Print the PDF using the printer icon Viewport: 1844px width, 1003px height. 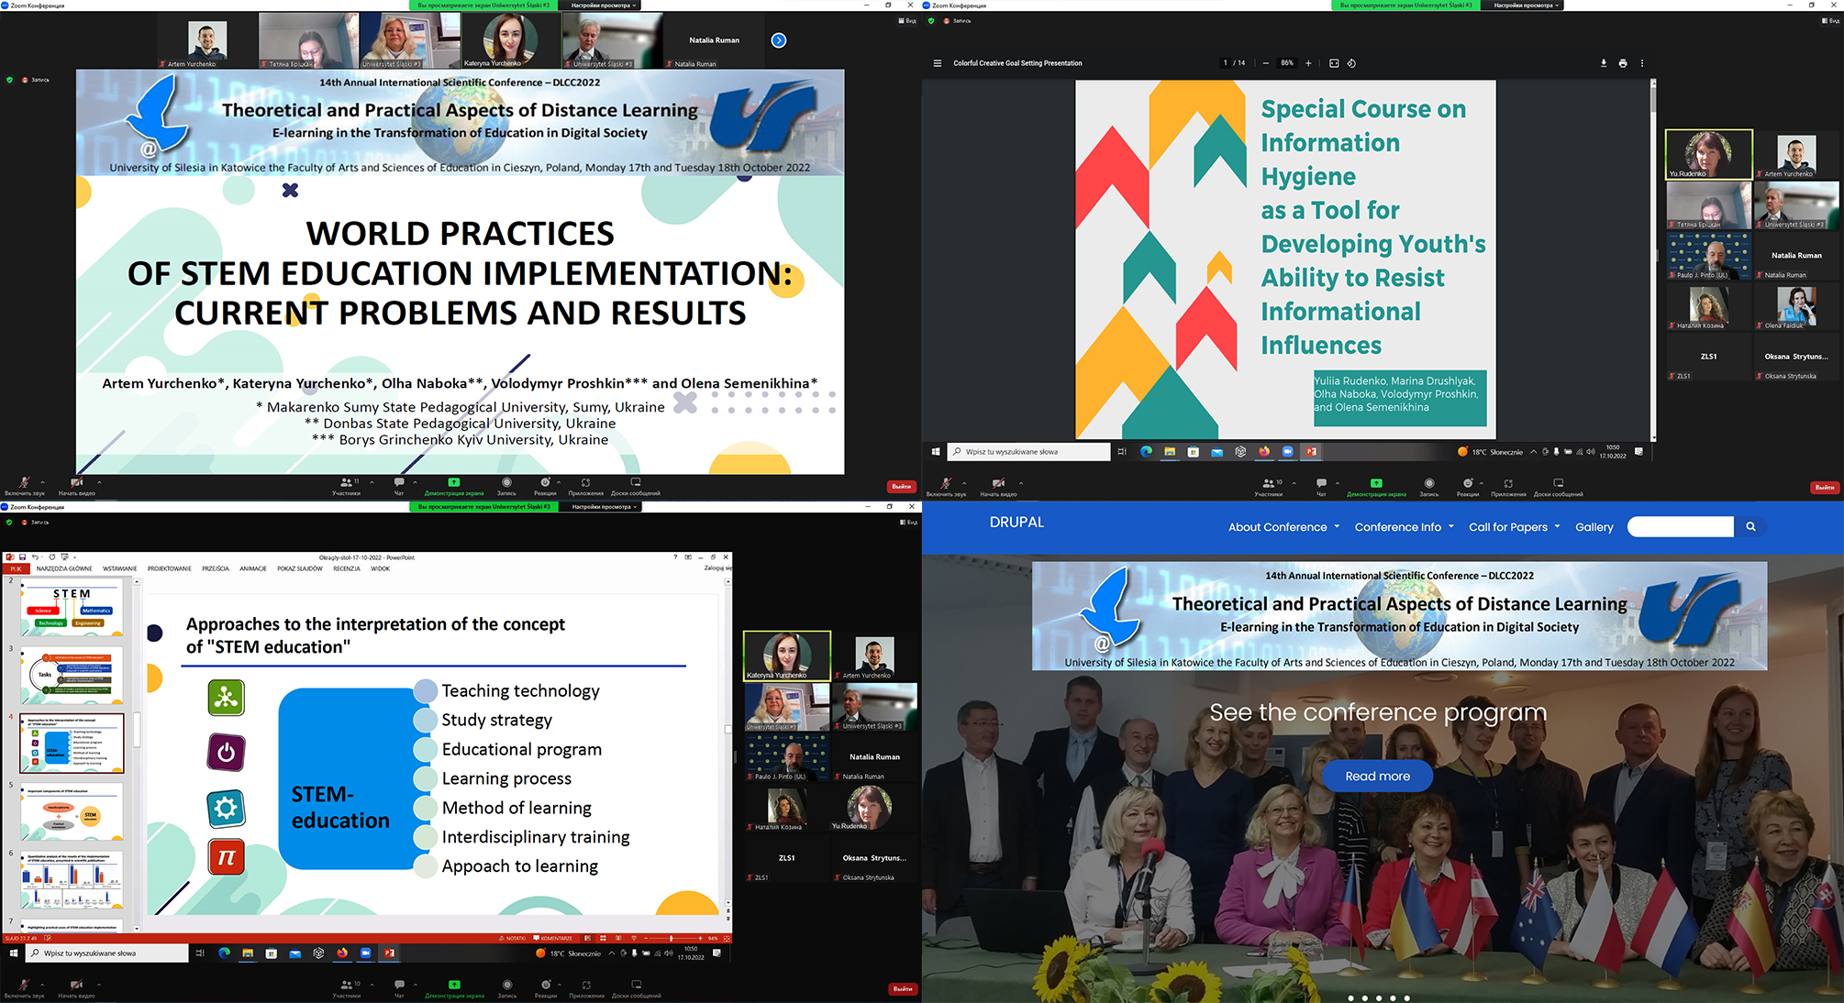tap(1623, 63)
